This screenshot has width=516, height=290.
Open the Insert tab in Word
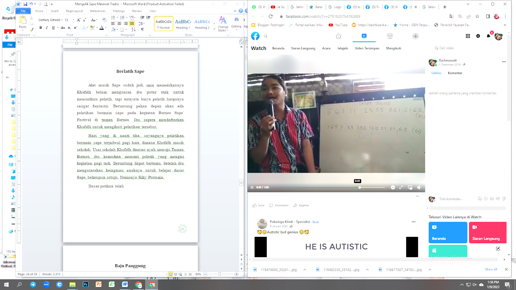tap(55, 11)
